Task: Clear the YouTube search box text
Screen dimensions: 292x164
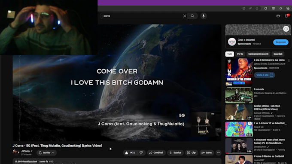Action: coord(185,16)
